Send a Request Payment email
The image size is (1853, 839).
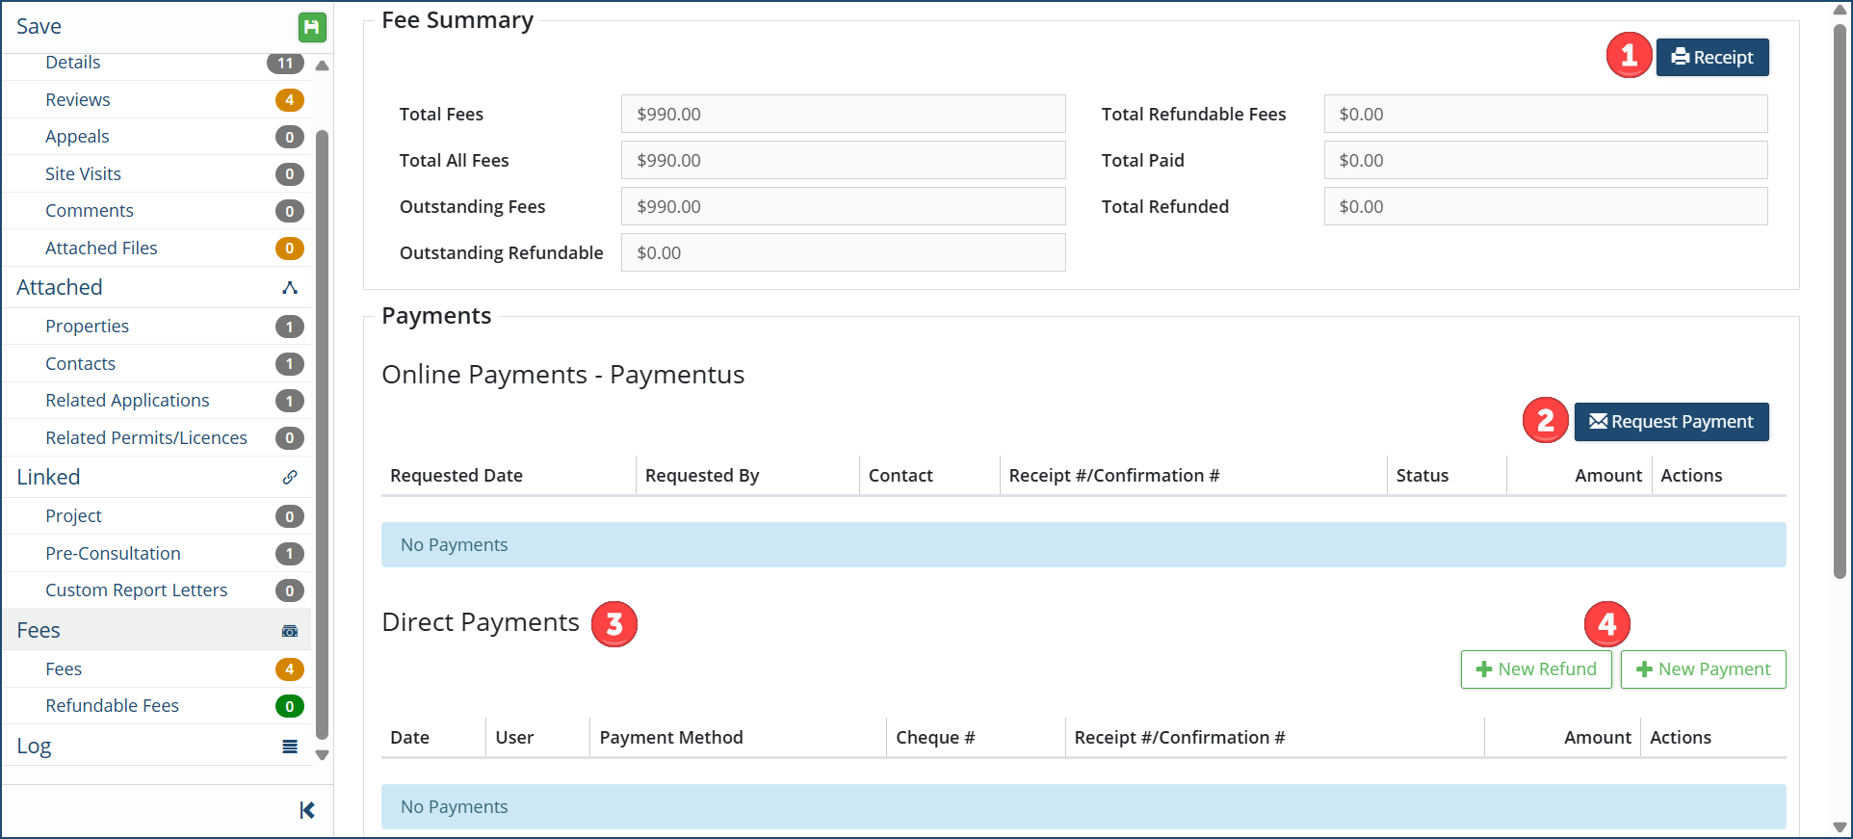pos(1671,422)
